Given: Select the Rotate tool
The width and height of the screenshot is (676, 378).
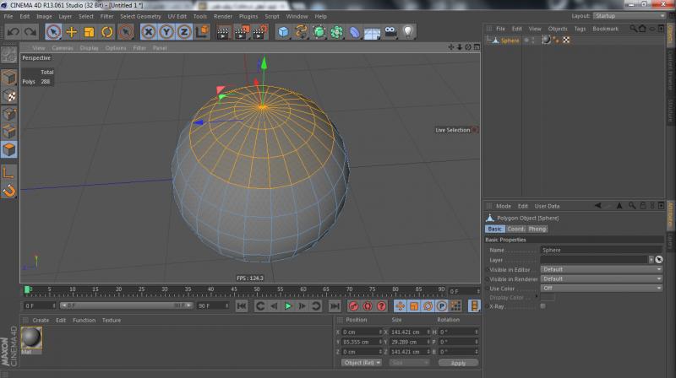Looking at the screenshot, I should [x=107, y=32].
